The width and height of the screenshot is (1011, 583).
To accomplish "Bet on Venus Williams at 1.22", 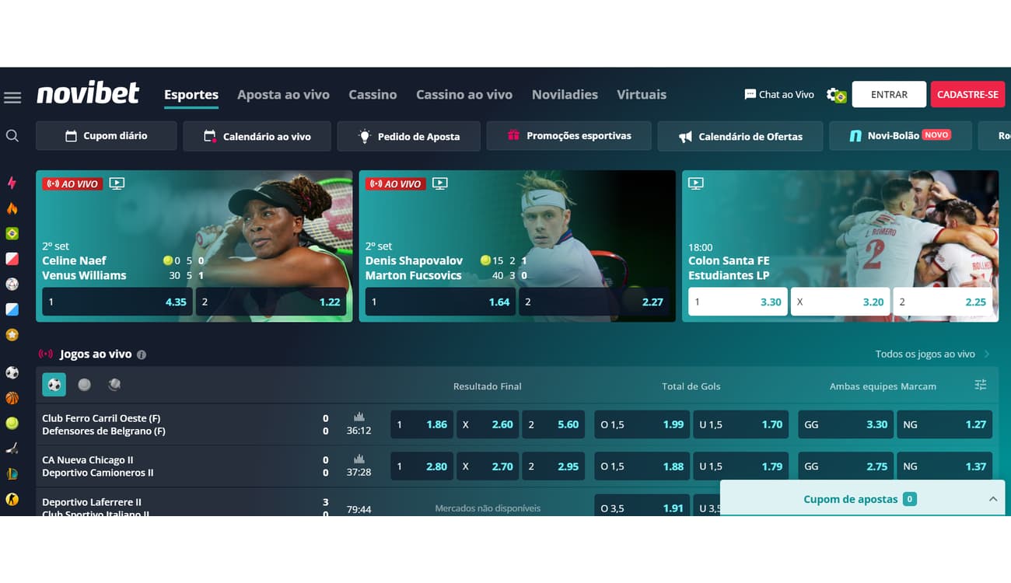I will point(271,302).
